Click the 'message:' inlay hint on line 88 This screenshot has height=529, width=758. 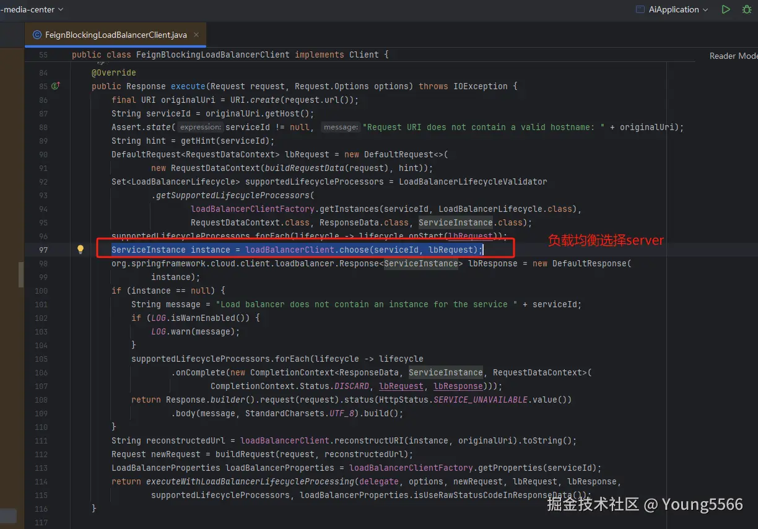341,127
